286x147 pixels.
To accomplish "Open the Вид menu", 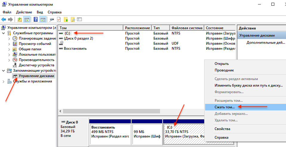I will (x=40, y=12).
